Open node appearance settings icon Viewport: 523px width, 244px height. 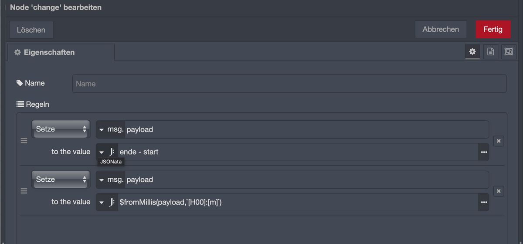click(508, 52)
